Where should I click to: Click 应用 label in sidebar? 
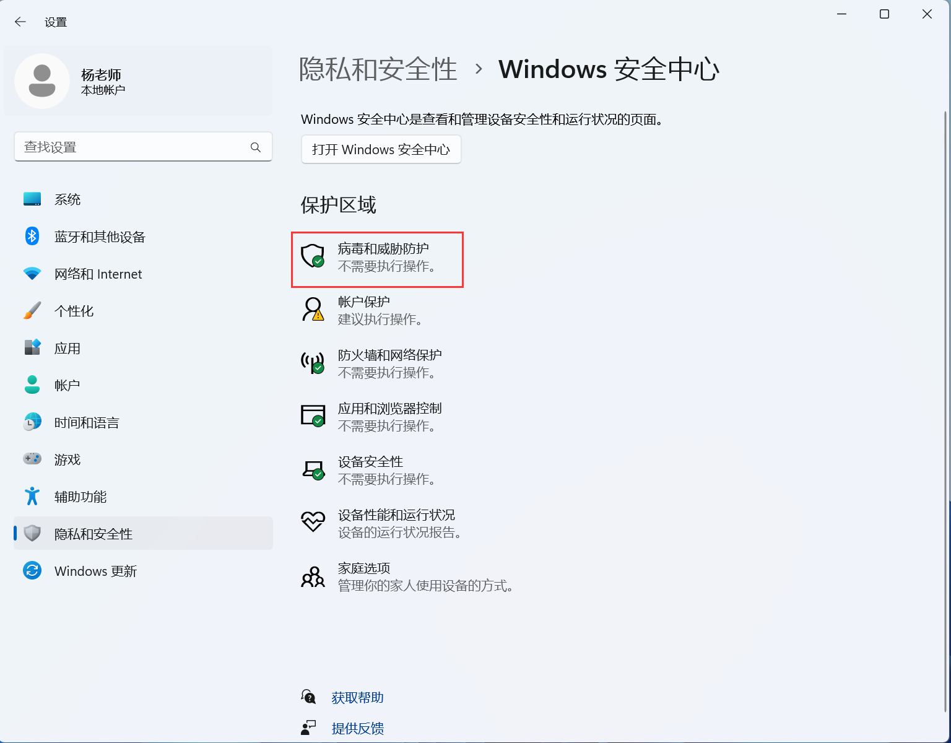click(x=67, y=348)
